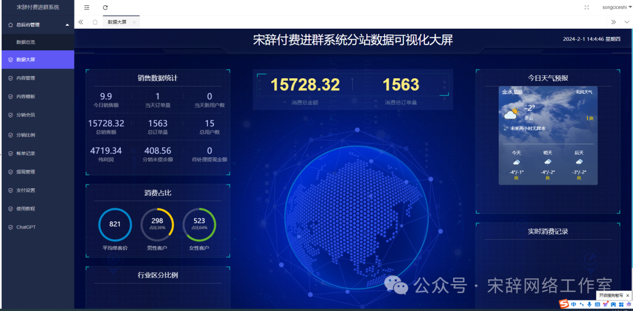The image size is (633, 311).
Task: Open 分销比例 in the sidebar
Action: click(x=37, y=135)
